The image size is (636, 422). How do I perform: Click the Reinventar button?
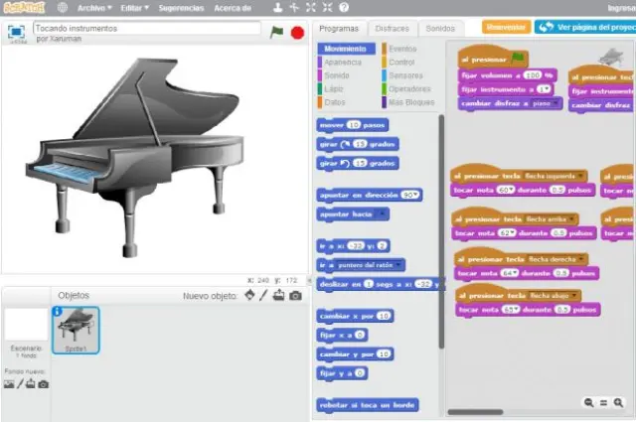505,27
